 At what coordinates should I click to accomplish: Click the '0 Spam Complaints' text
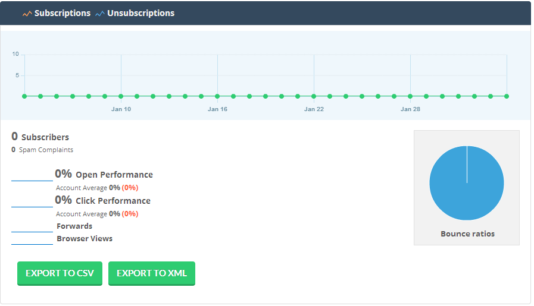(x=42, y=150)
